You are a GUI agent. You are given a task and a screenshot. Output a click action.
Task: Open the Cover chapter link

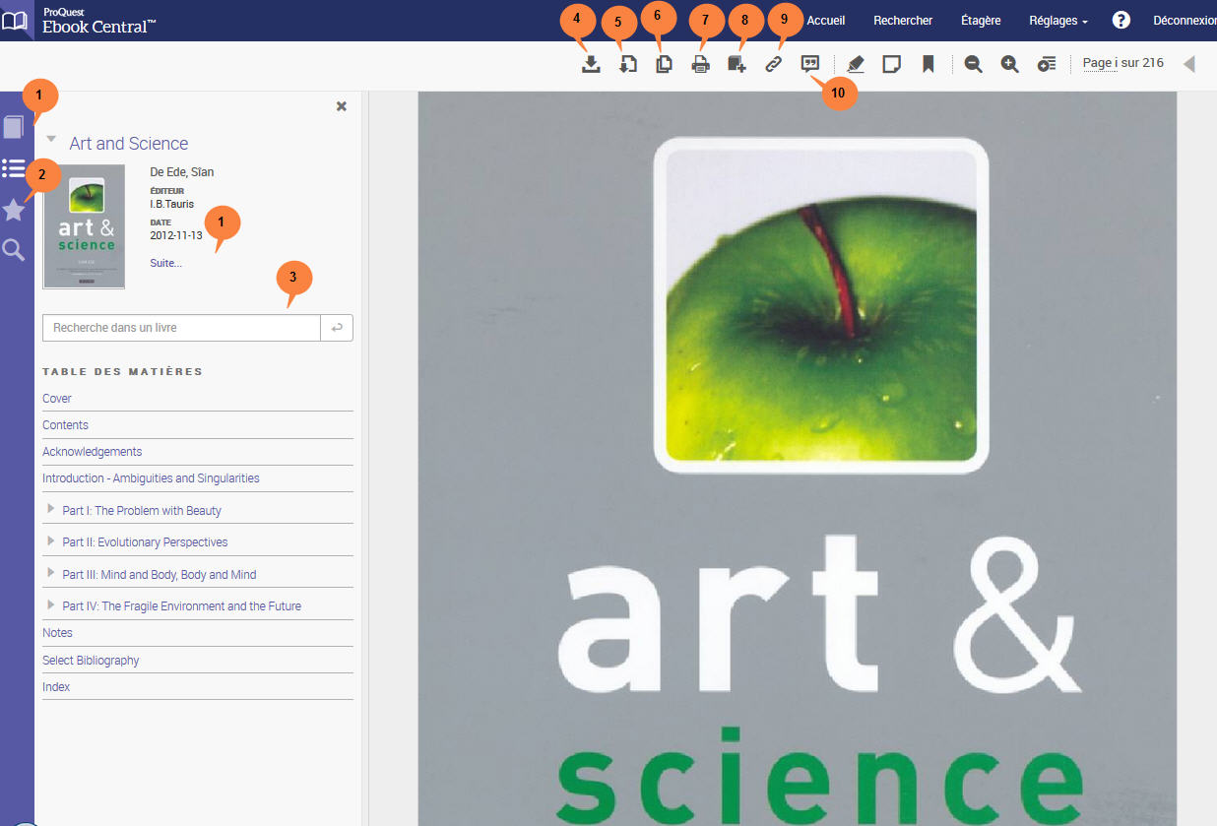57,399
